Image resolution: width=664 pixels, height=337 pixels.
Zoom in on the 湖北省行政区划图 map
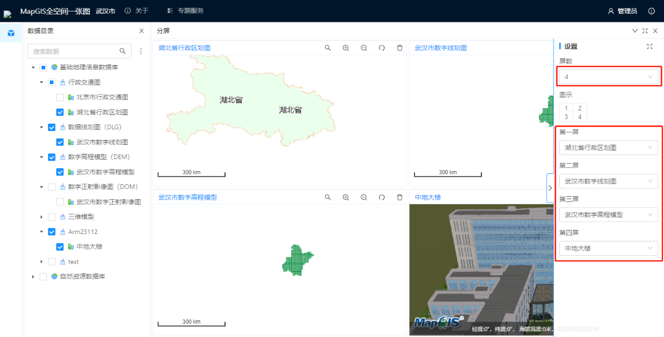pyautogui.click(x=346, y=48)
